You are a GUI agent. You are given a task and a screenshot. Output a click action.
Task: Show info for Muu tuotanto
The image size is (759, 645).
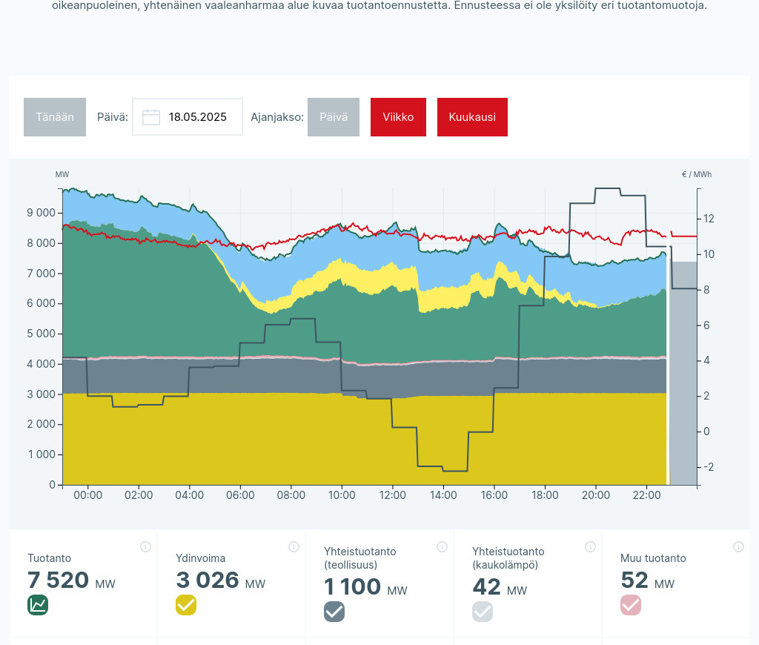coord(738,547)
